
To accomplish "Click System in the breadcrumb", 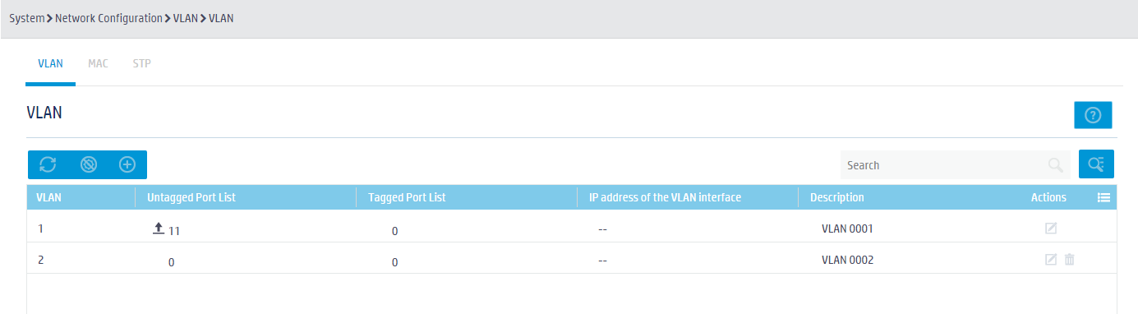I will (26, 18).
